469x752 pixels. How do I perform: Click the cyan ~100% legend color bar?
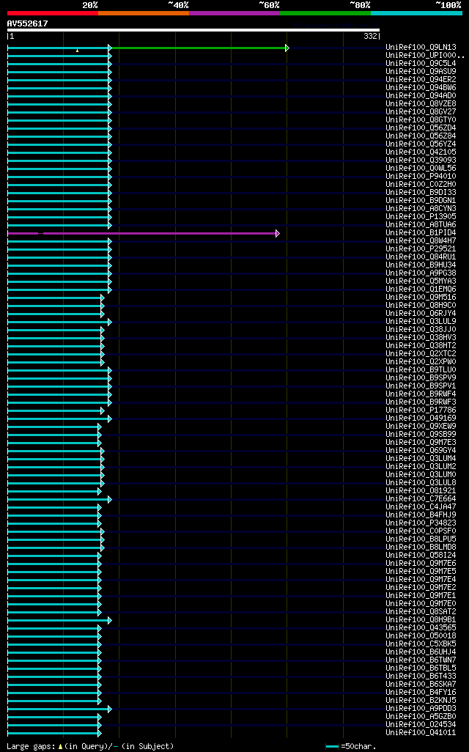point(416,13)
